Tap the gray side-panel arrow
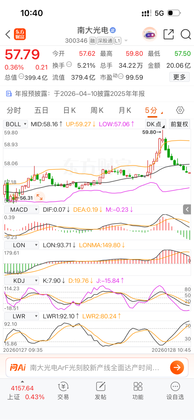Image resolution: width=194 pixels, height=420 pixels. [187, 209]
